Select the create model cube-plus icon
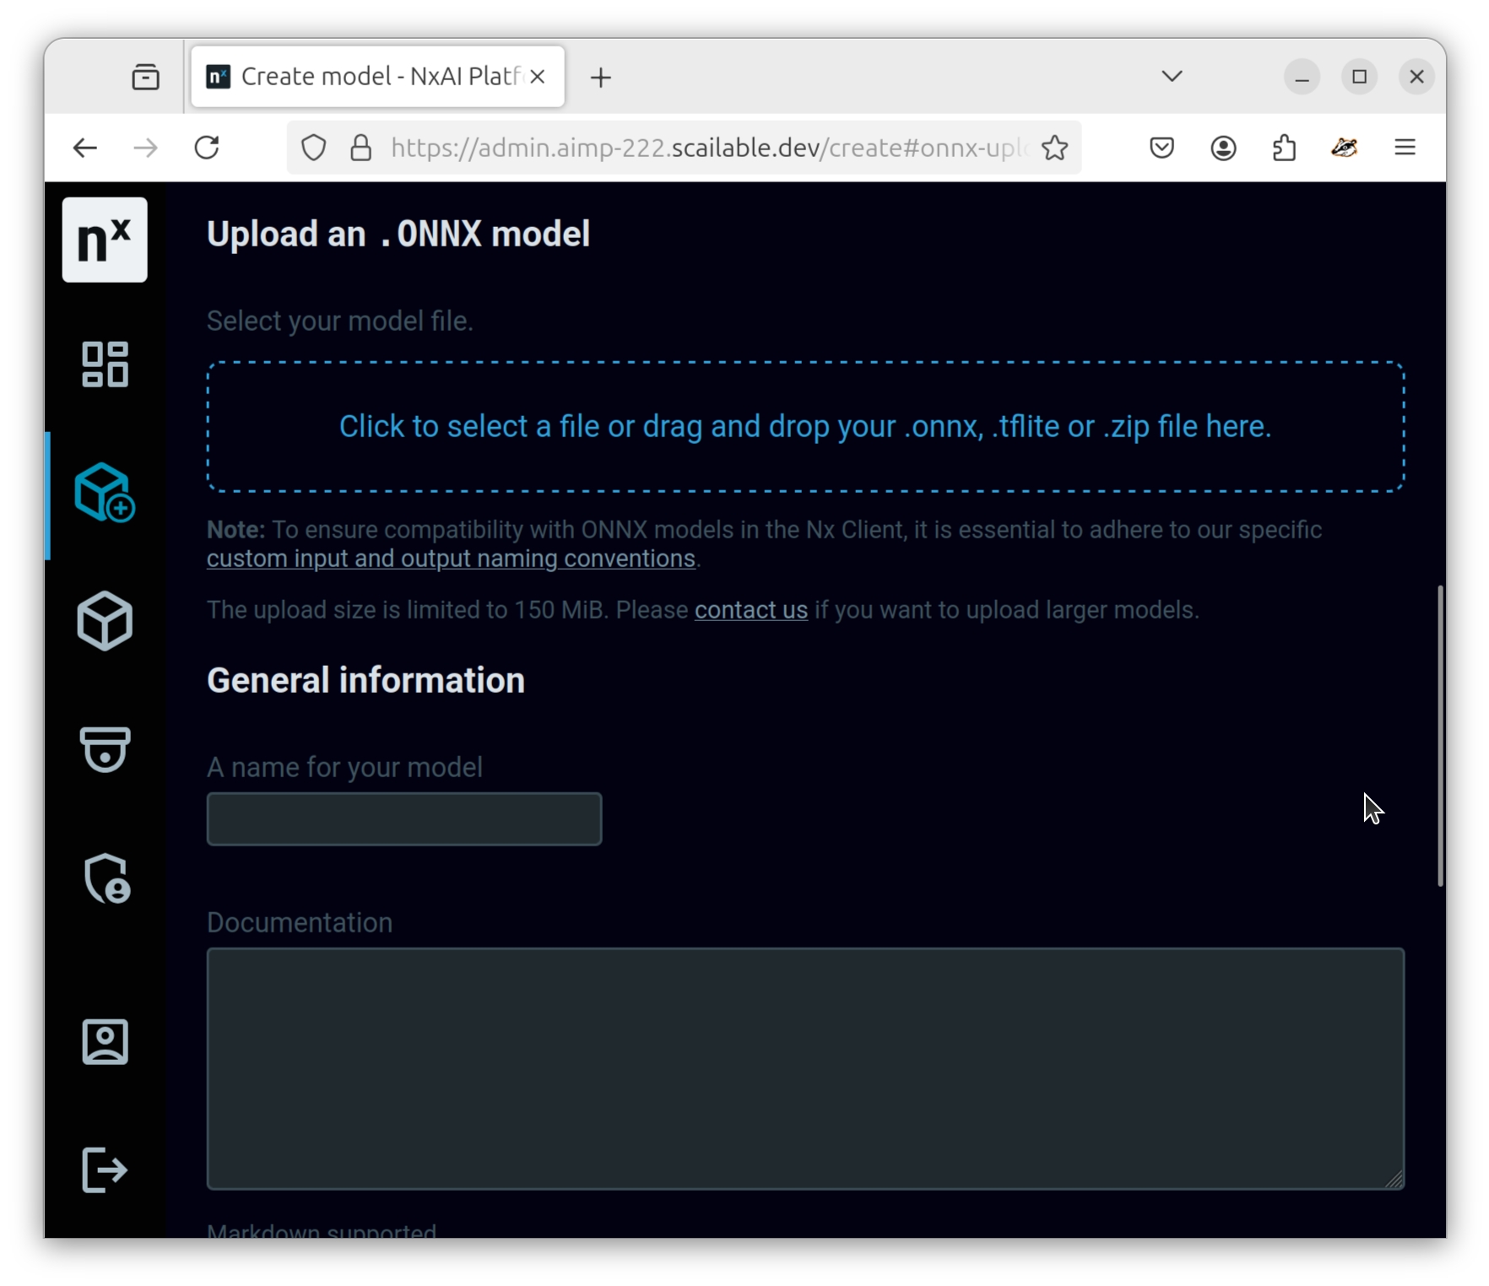1489x1286 pixels. 105,493
